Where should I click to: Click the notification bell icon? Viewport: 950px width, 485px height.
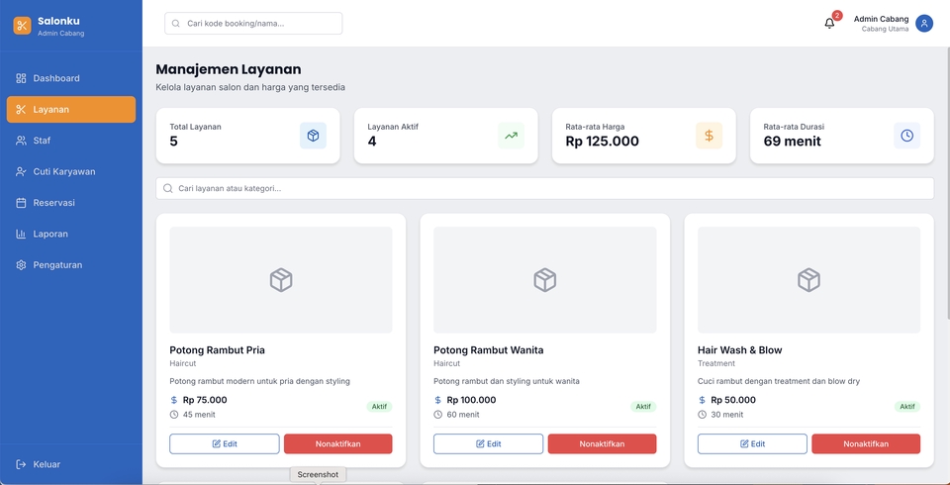coord(829,24)
